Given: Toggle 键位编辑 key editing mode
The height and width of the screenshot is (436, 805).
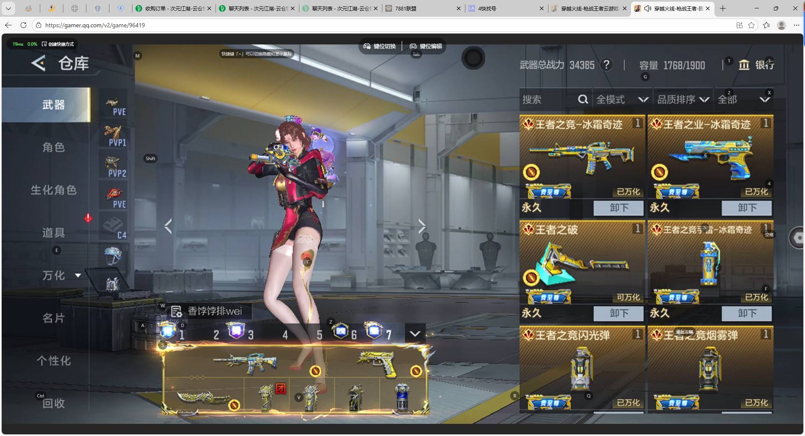Looking at the screenshot, I should (426, 46).
